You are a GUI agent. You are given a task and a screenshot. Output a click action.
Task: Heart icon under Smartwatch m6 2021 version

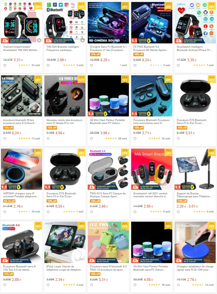pos(135,212)
